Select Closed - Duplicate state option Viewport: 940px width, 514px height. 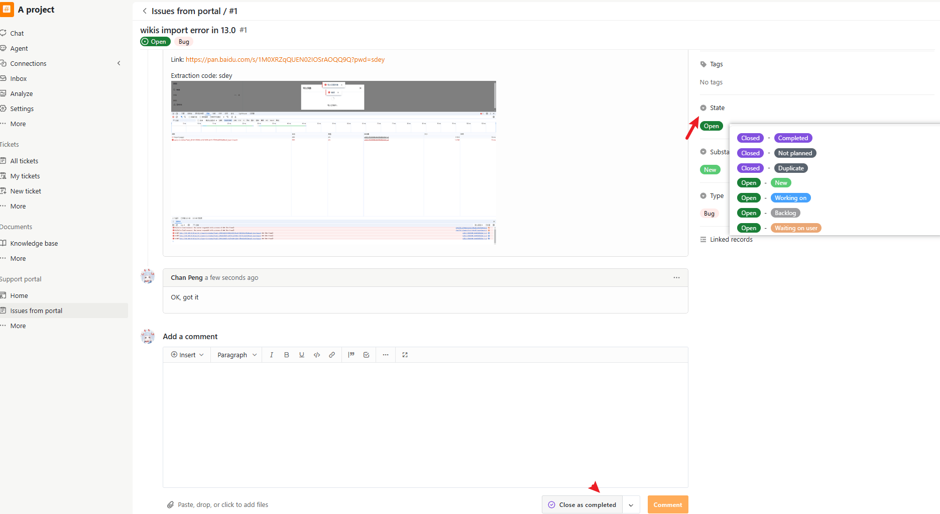click(772, 168)
